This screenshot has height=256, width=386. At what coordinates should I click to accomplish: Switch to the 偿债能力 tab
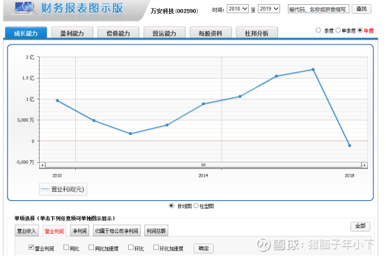pyautogui.click(x=118, y=33)
